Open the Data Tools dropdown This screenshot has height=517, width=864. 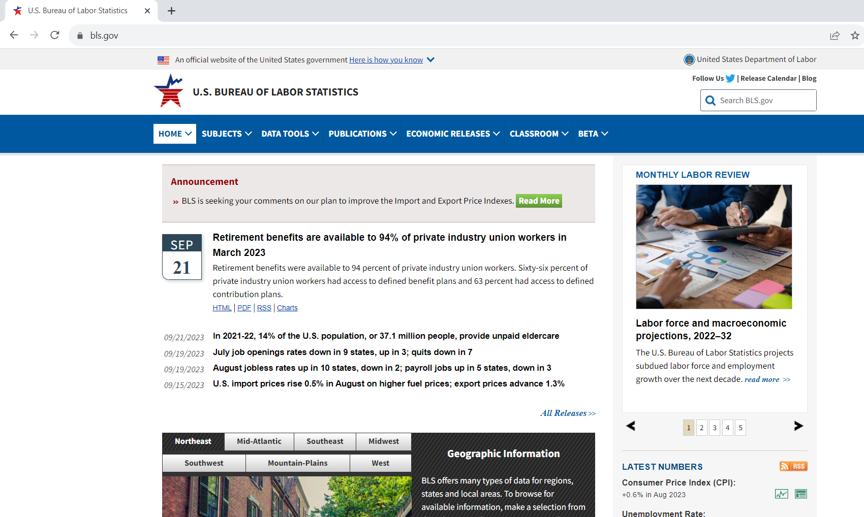coord(290,134)
